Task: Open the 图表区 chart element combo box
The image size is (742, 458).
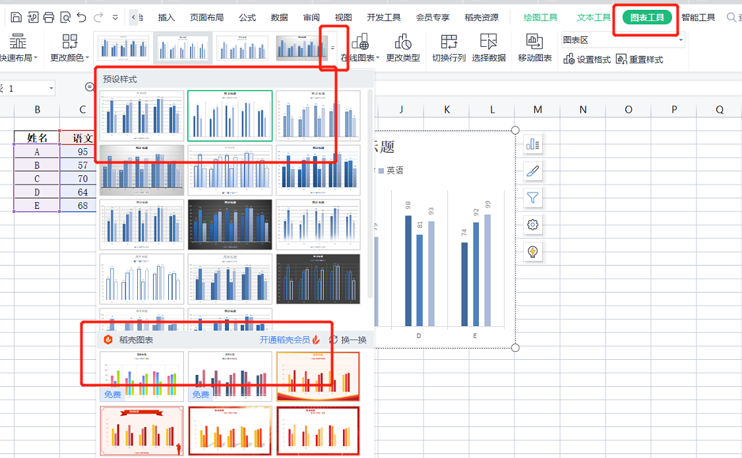Action: click(623, 40)
